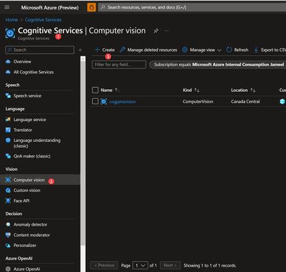This screenshot has height=272, width=286.
Task: Open the page number dropdown
Action: (140, 265)
